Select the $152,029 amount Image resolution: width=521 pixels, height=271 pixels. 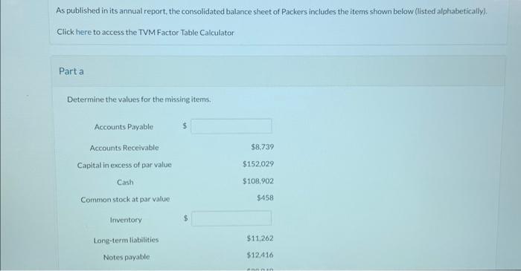(x=258, y=164)
